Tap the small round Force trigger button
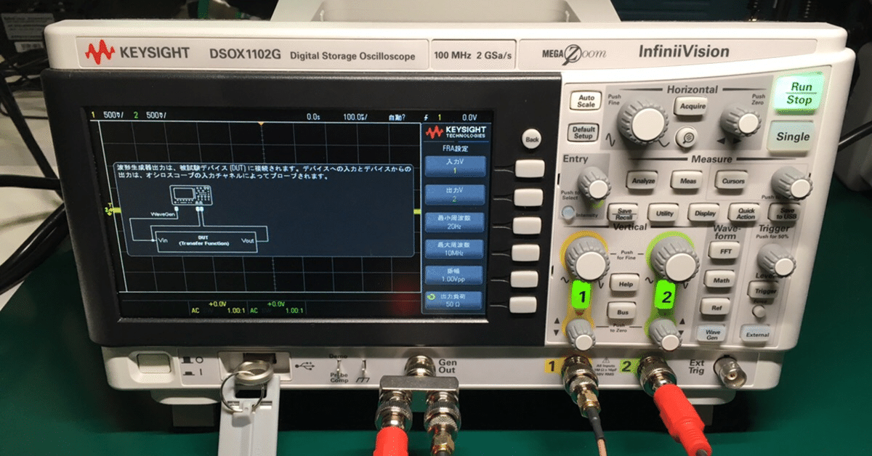The image size is (872, 456). 759,312
